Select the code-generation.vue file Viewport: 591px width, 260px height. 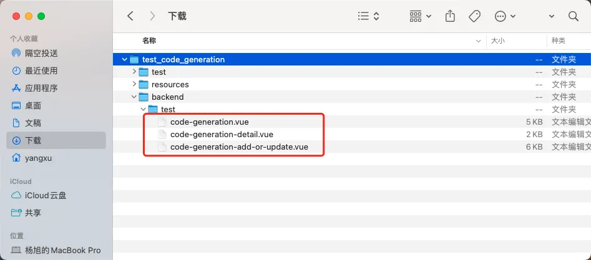point(209,122)
